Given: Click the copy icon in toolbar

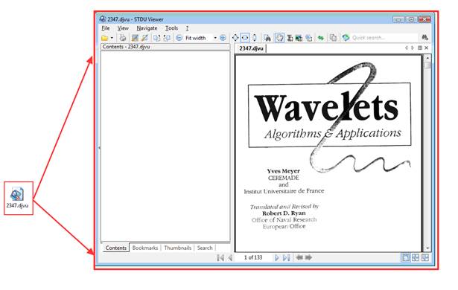Looking at the screenshot, I should click(x=333, y=38).
